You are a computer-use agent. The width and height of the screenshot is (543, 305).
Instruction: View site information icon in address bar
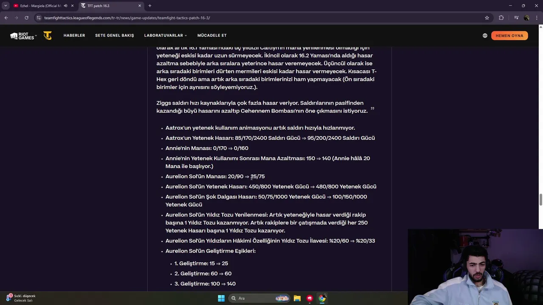[x=39, y=18]
